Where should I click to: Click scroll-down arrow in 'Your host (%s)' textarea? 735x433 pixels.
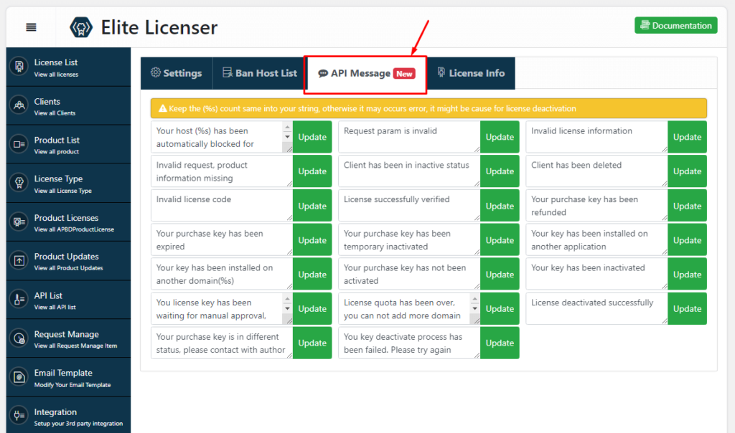(x=287, y=137)
